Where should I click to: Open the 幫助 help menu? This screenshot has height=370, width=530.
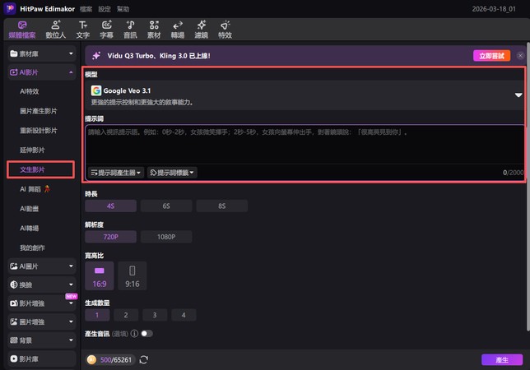pos(123,9)
